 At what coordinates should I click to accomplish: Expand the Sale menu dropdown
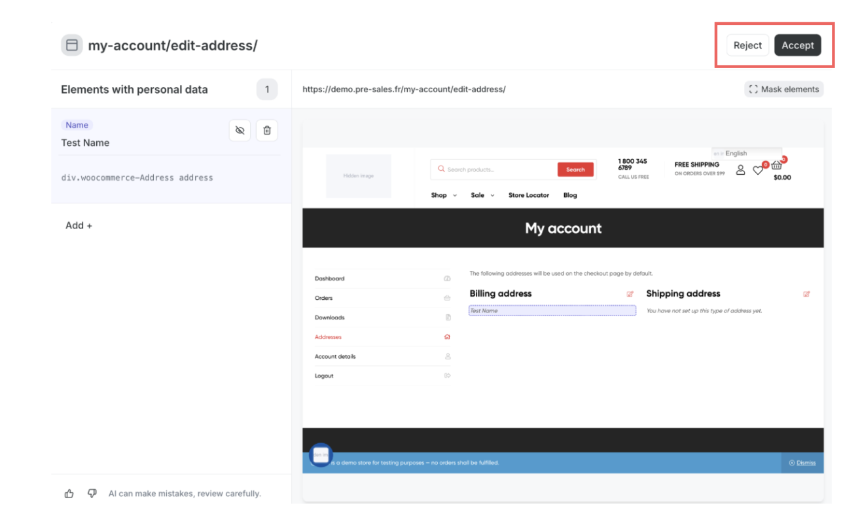(483, 195)
